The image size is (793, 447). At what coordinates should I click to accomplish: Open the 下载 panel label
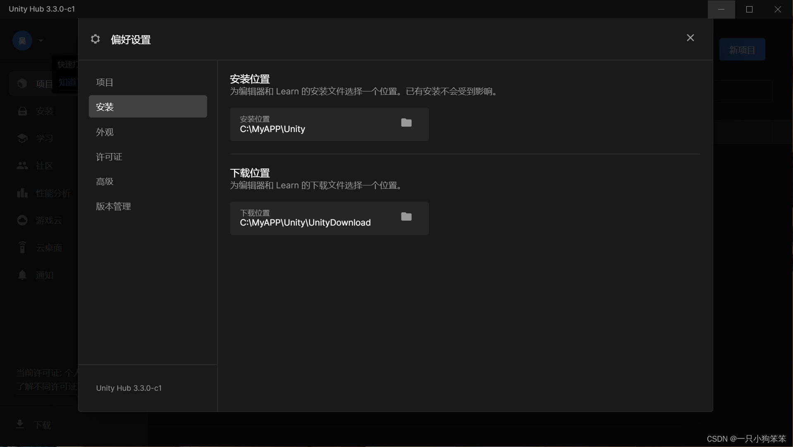click(x=42, y=425)
